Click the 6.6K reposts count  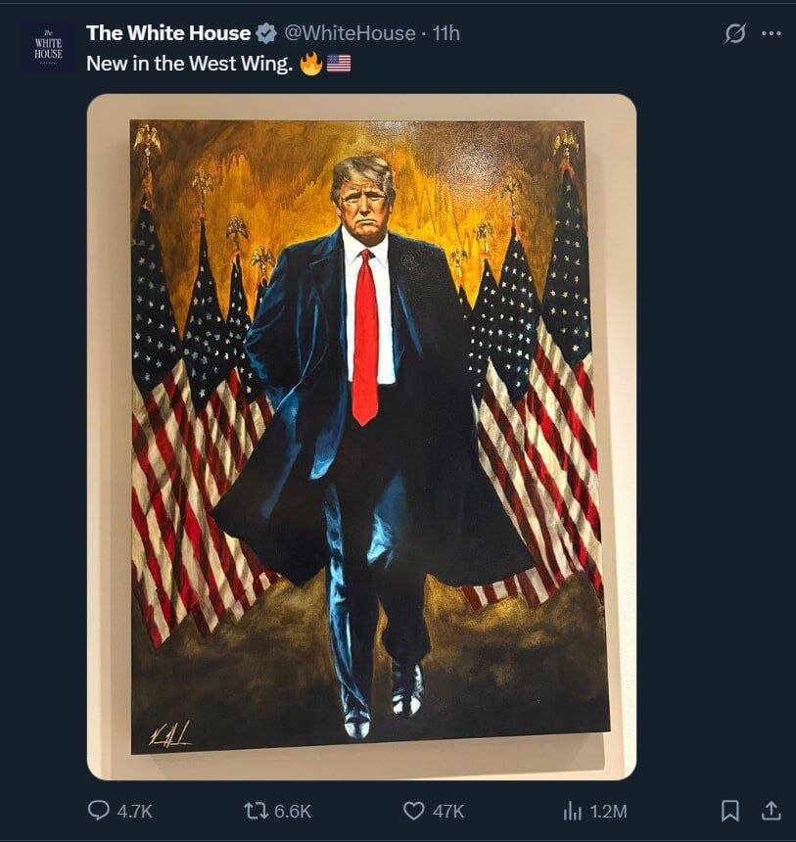[x=293, y=811]
